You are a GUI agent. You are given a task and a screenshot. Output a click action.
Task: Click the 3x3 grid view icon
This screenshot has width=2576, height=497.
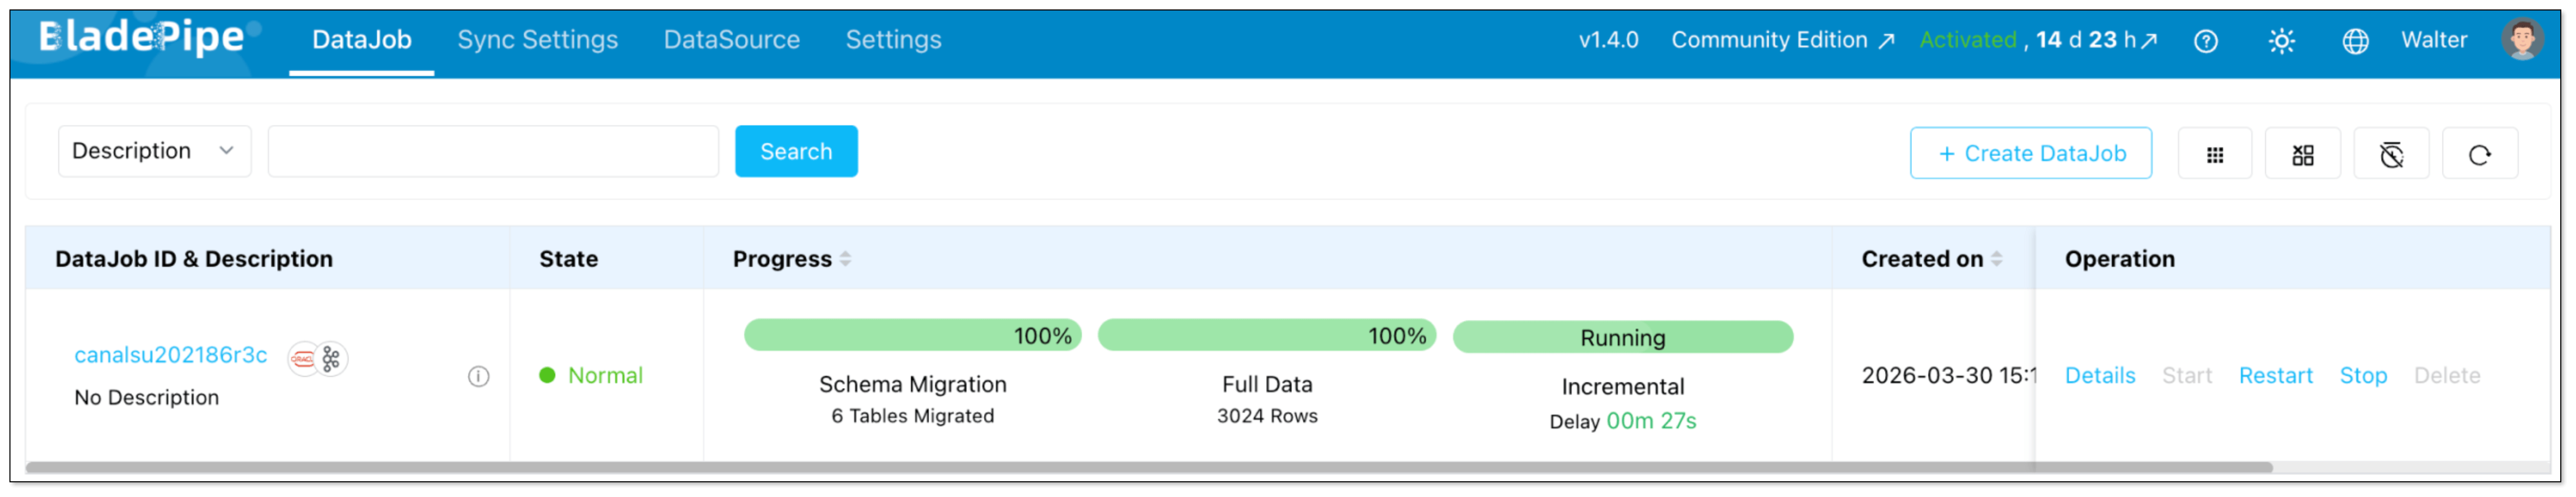point(2214,154)
